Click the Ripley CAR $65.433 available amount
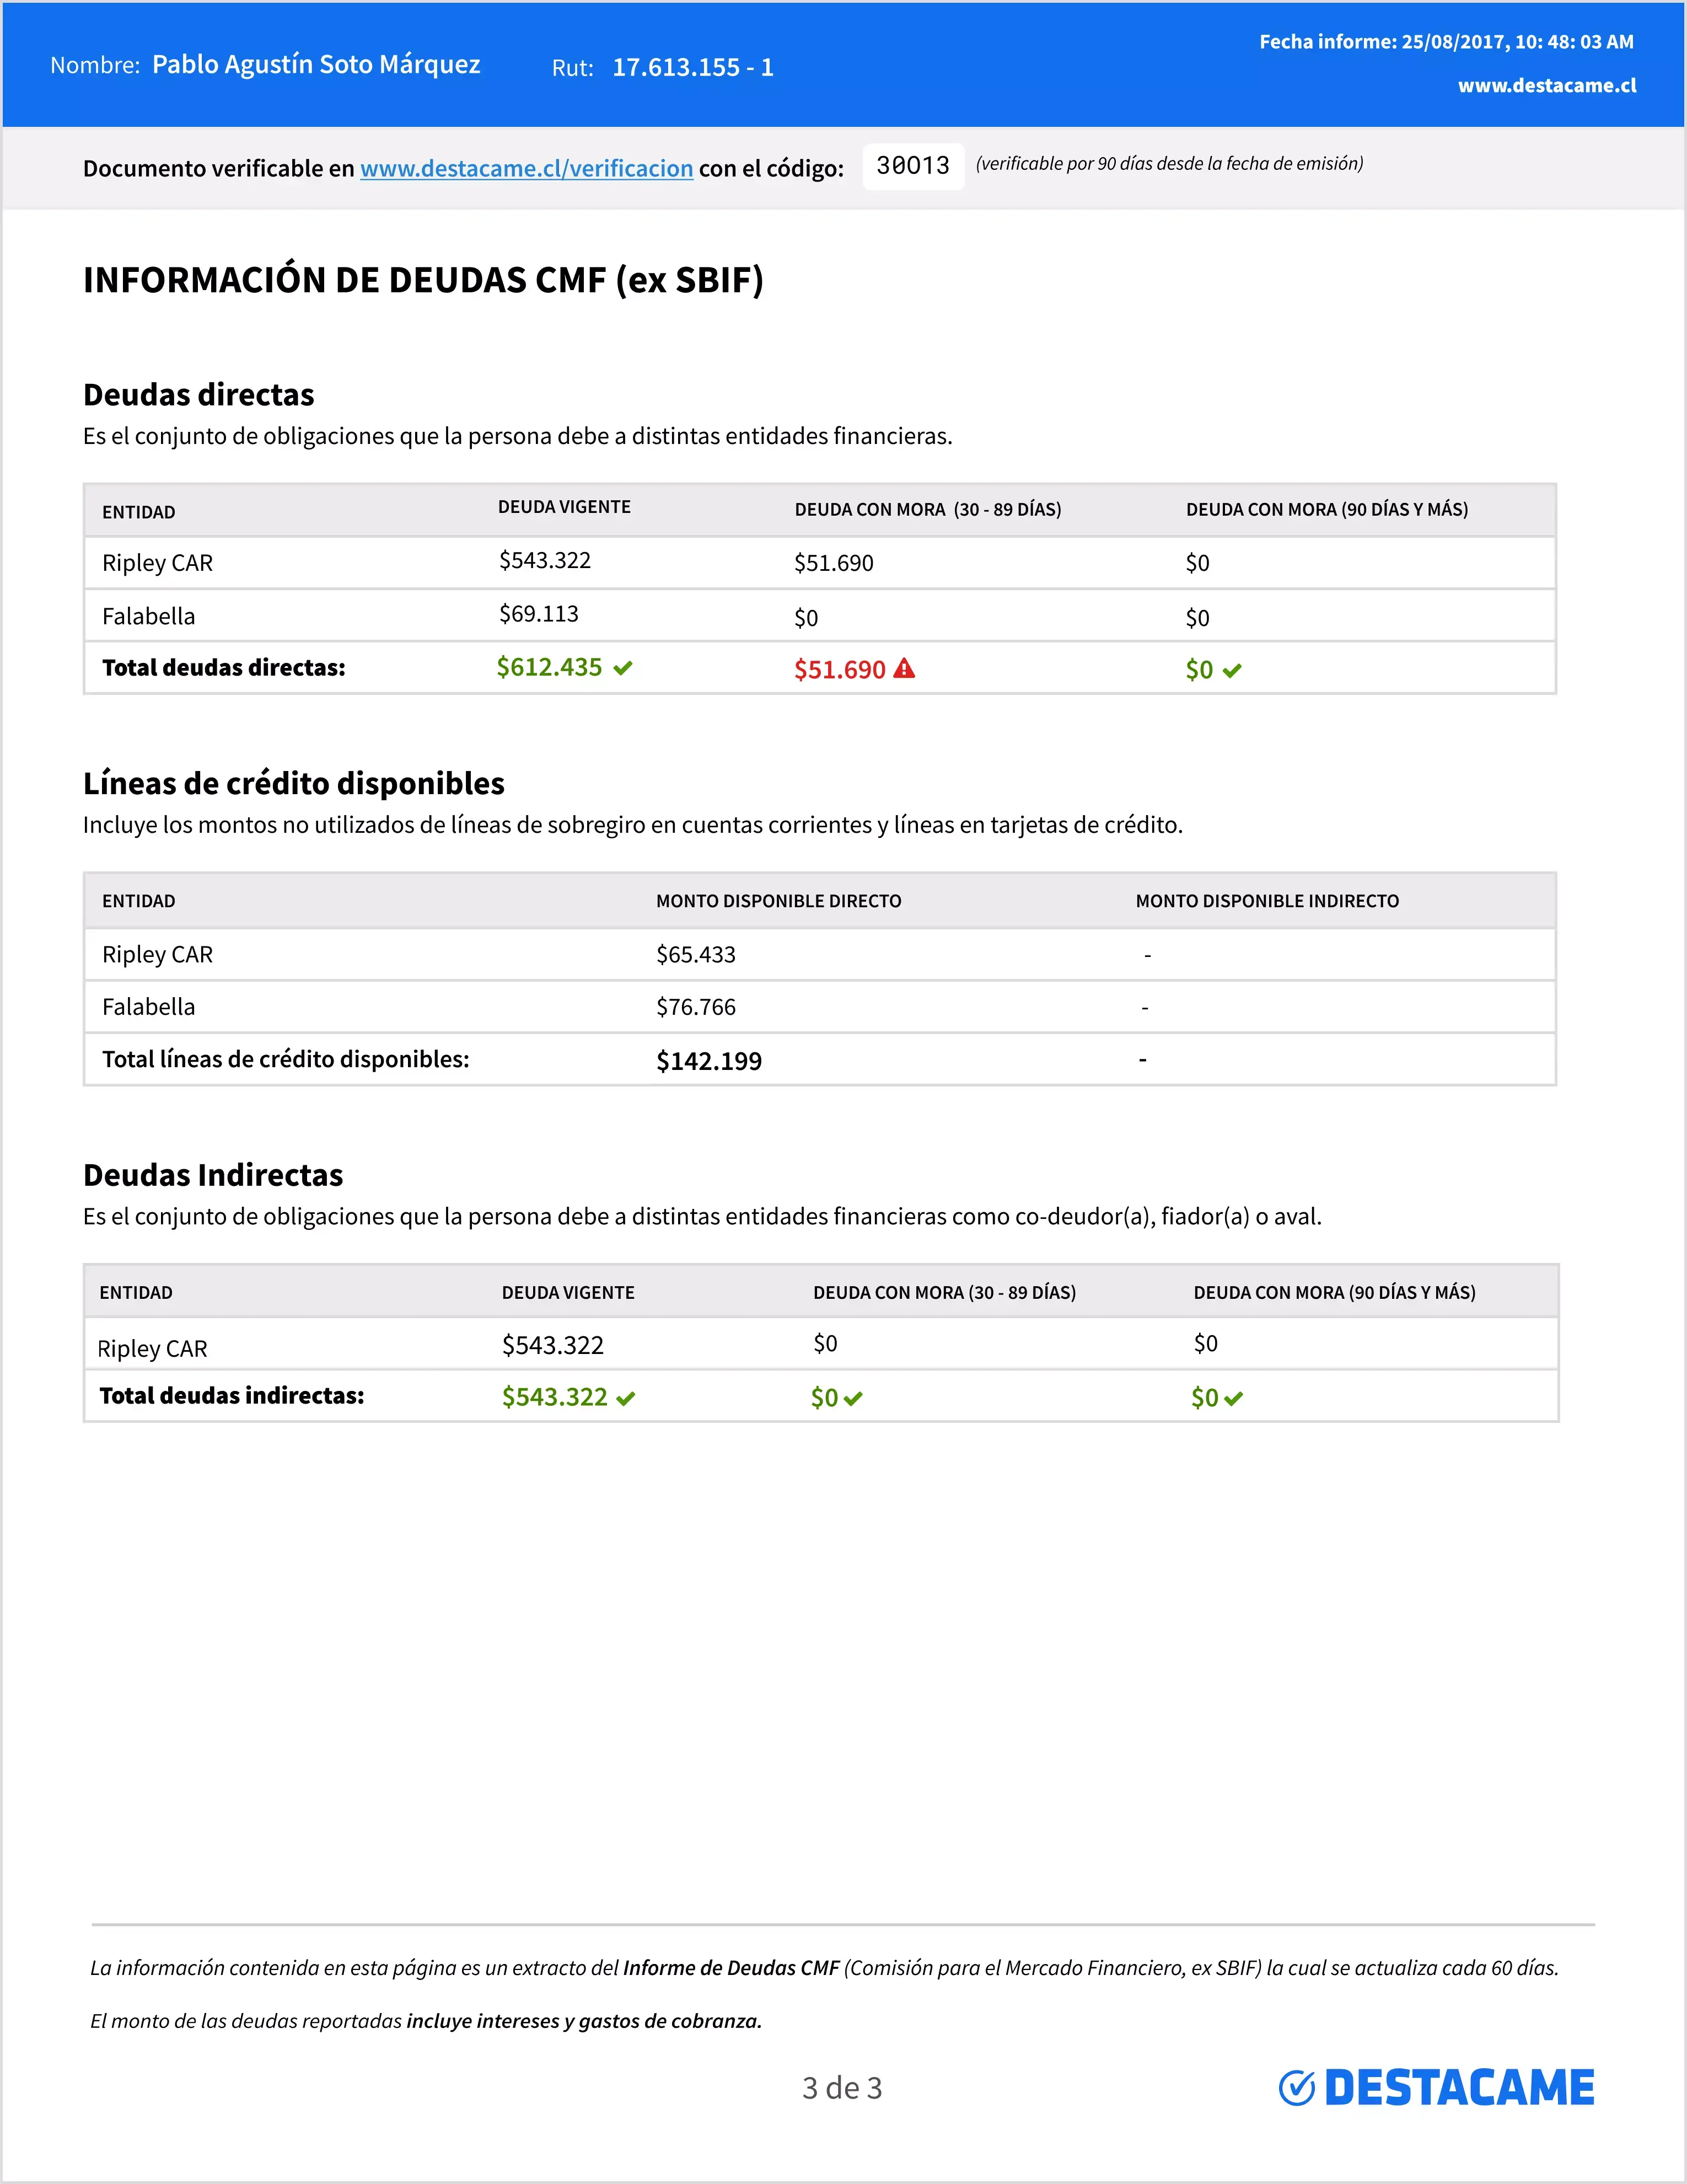 pos(696,955)
